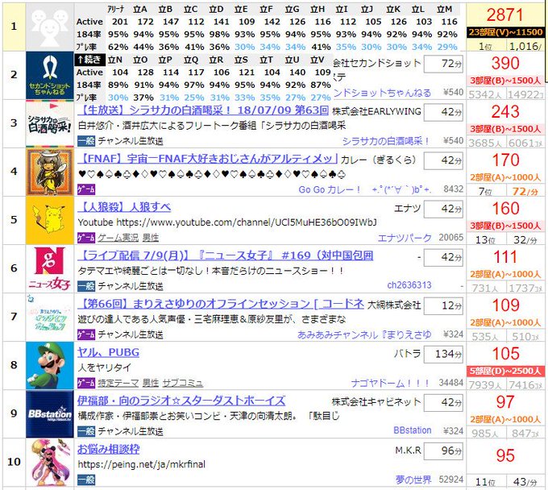The width and height of the screenshot is (548, 490).
Task: Open ニュース女子 #169 live stream link
Action: 226,255
